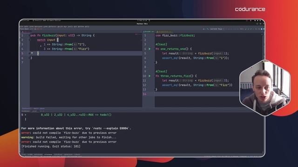Switch to the Terminal tool window tab
Image resolution: width=298 pixels, height=167 pixels.
tap(48, 154)
